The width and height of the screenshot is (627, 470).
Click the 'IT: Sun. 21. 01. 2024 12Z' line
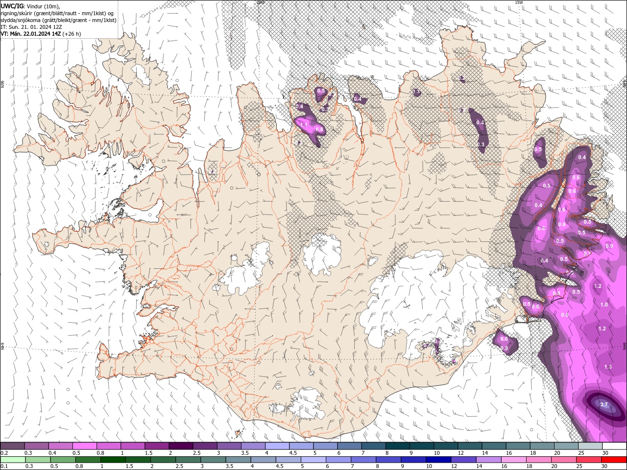(31, 27)
